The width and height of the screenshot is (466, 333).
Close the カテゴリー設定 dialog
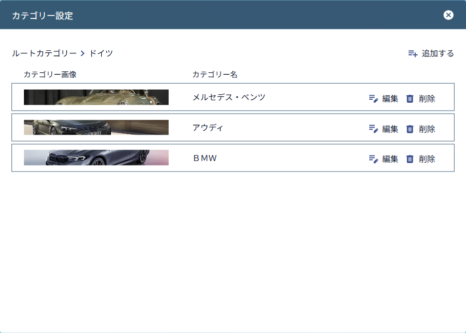[x=448, y=15]
